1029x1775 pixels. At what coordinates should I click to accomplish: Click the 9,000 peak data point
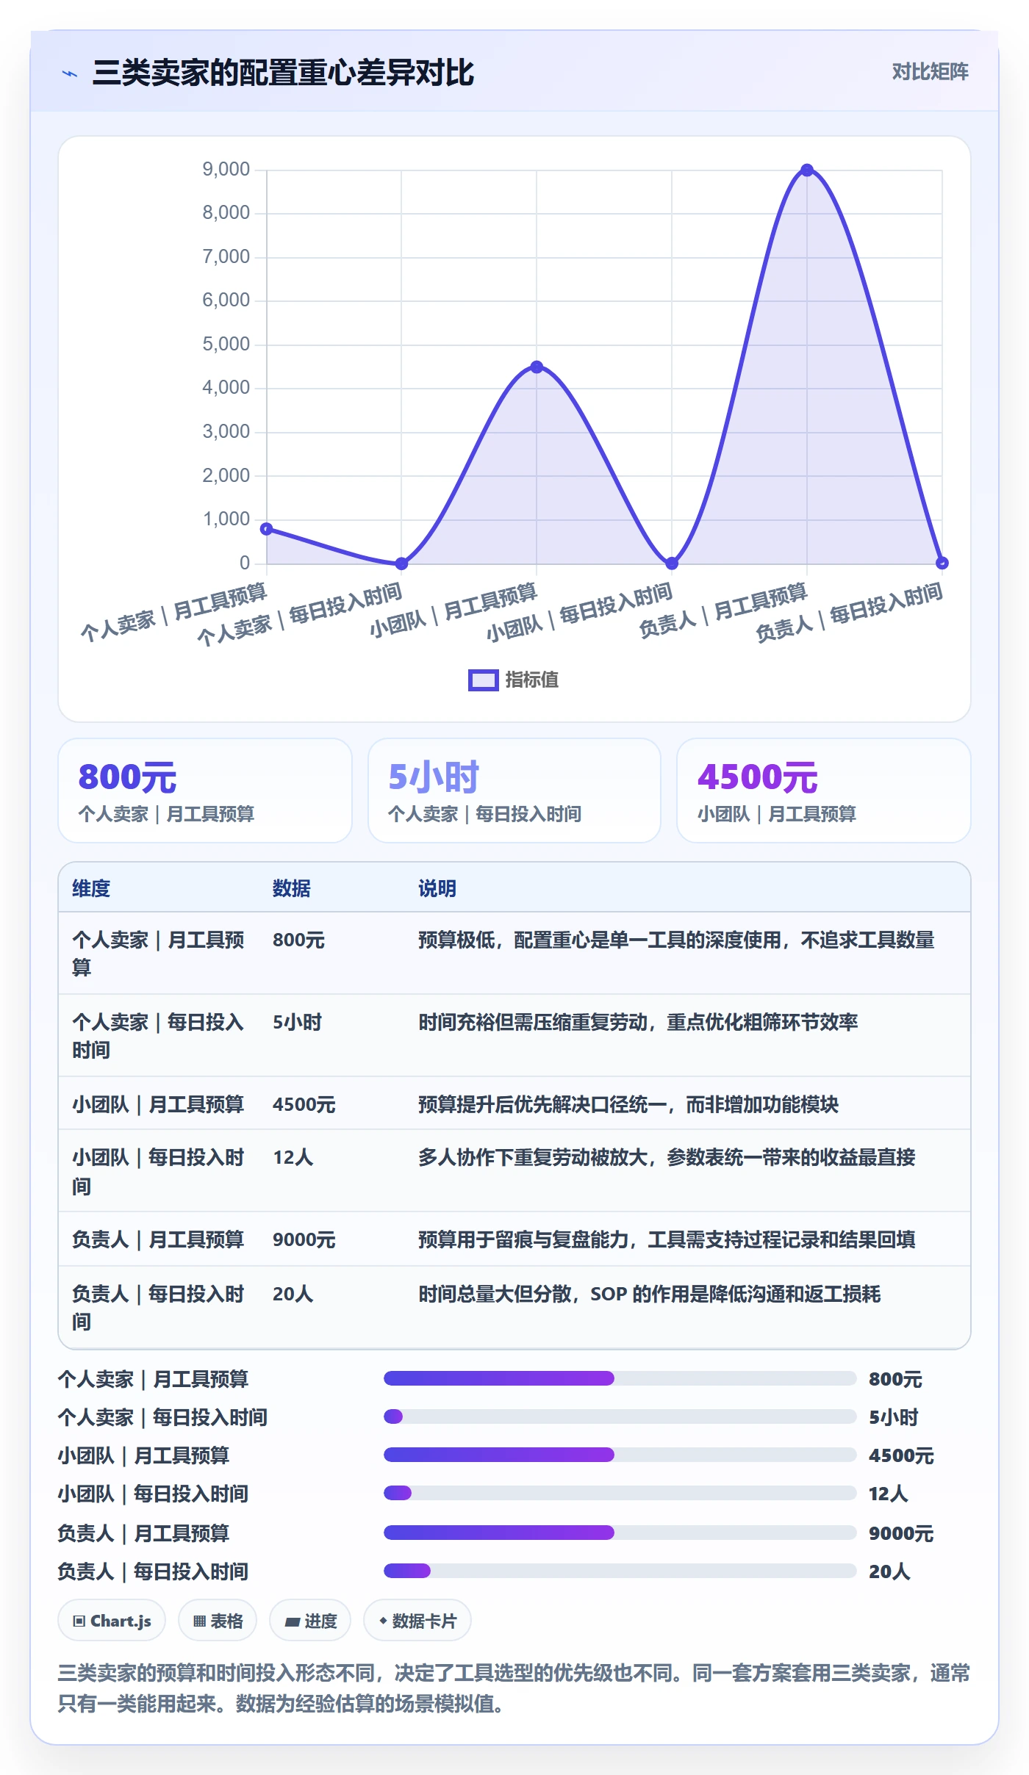pyautogui.click(x=807, y=170)
